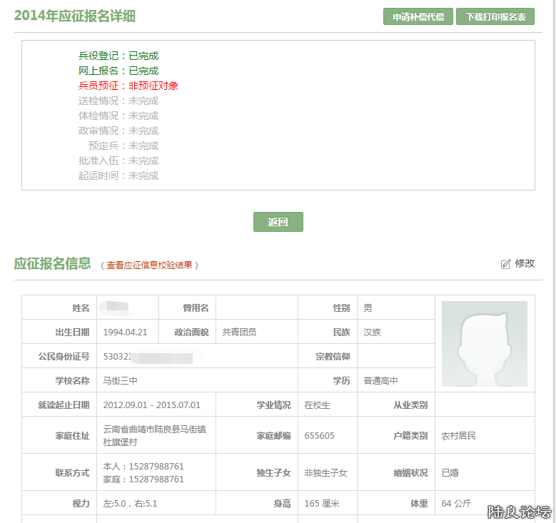This screenshot has width=556, height=523.
Task: Click the birth date value 1994.04.21
Action: [x=125, y=332]
